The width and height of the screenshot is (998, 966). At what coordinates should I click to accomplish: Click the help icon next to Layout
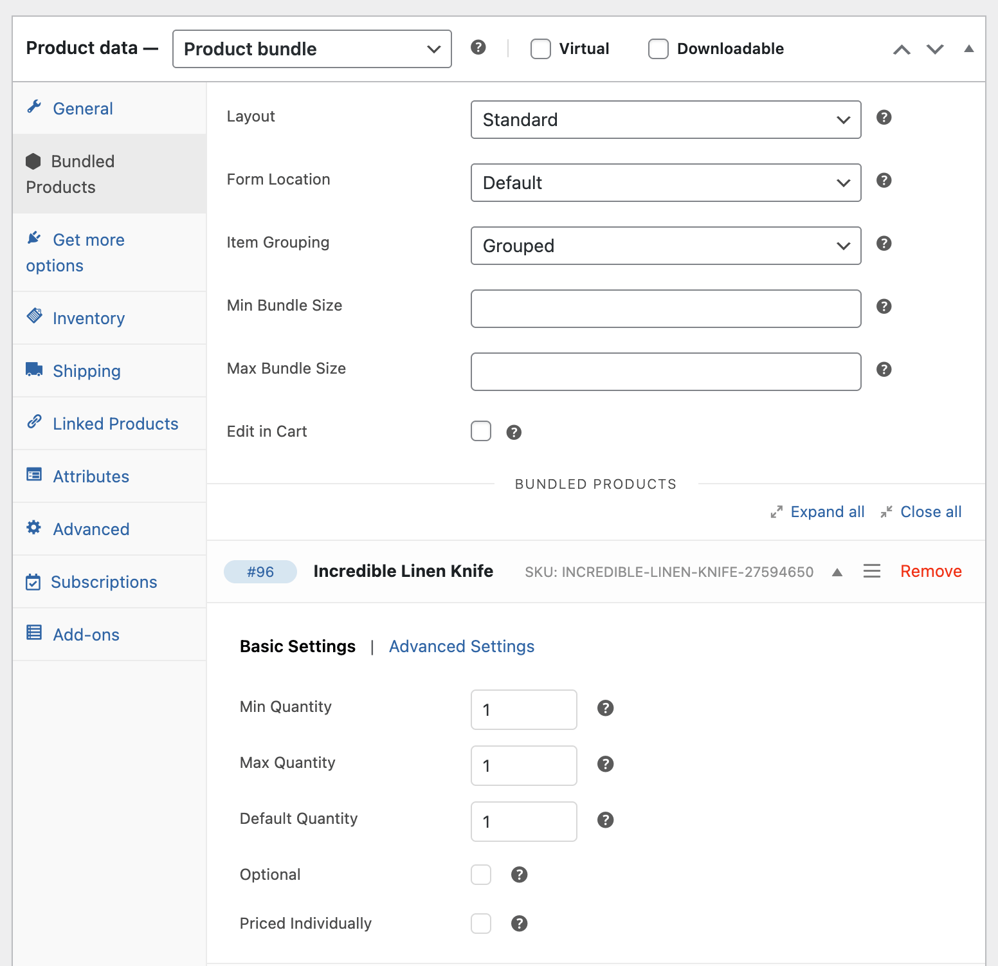click(x=884, y=117)
